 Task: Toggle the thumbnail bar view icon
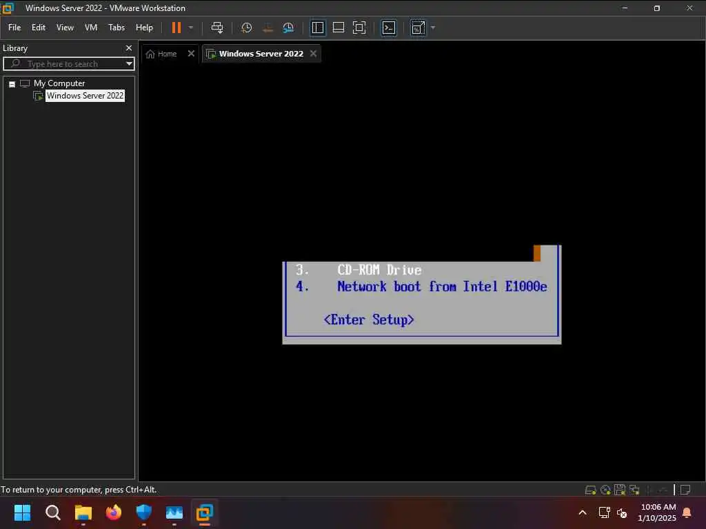click(338, 28)
